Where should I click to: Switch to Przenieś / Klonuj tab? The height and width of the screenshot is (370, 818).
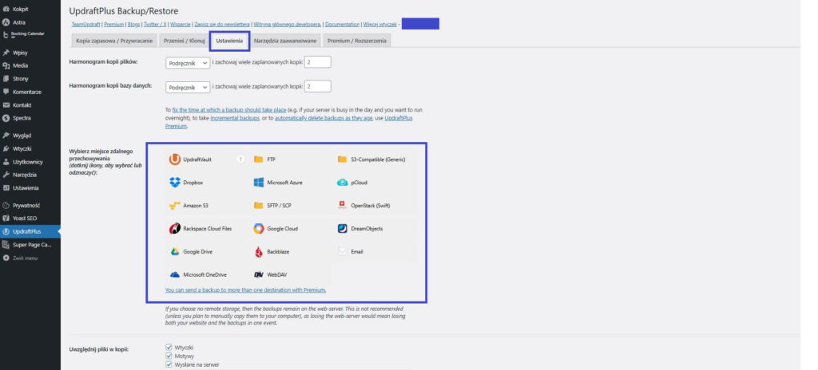pos(185,41)
